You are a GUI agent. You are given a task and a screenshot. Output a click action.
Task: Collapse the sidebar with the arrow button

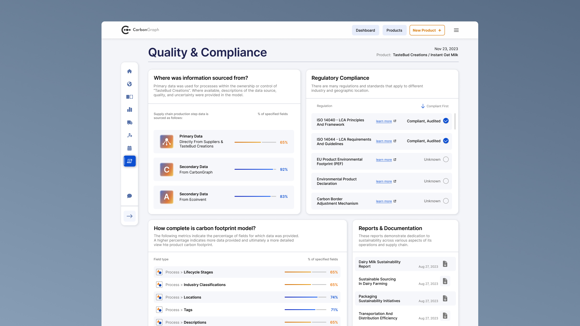129,216
